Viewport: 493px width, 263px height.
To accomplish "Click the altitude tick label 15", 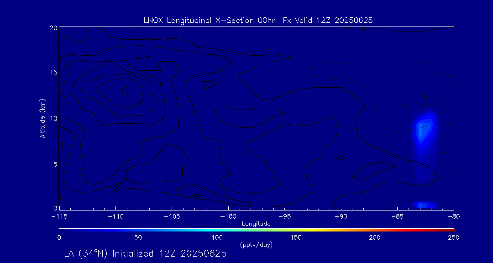I will tap(54, 72).
